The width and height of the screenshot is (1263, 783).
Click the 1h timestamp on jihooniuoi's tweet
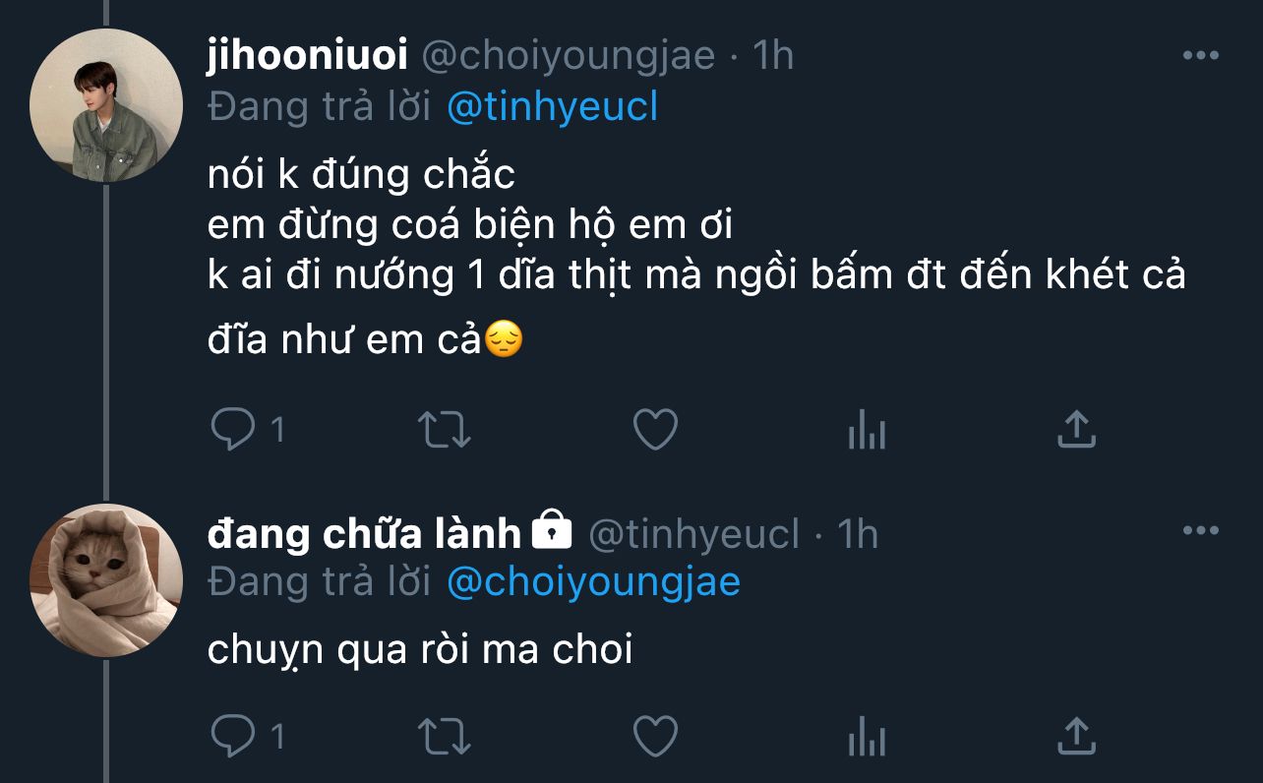772,56
